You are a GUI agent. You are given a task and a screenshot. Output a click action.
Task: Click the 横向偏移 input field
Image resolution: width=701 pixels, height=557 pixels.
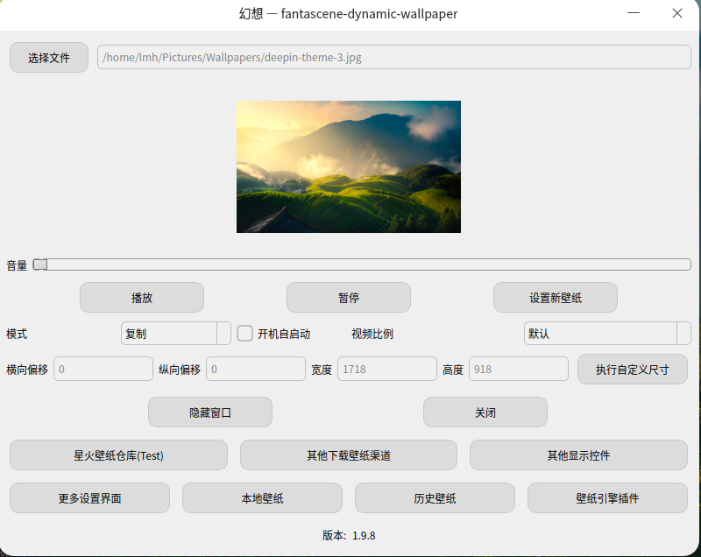(x=103, y=369)
